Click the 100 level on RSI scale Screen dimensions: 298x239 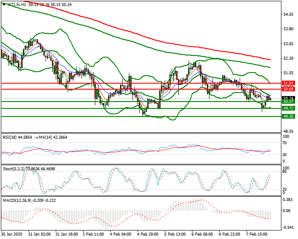click(286, 137)
